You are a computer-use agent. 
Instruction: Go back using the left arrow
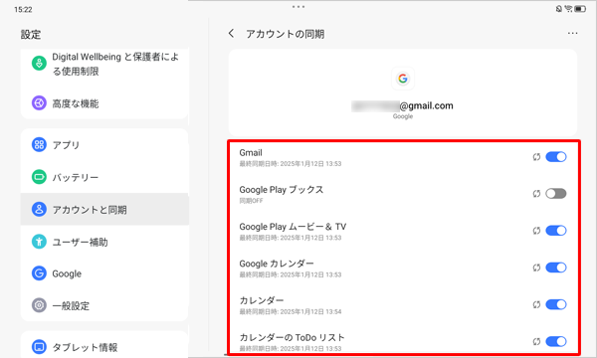(231, 34)
